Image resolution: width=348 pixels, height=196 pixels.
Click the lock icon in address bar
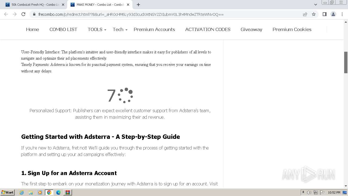tap(34, 14)
